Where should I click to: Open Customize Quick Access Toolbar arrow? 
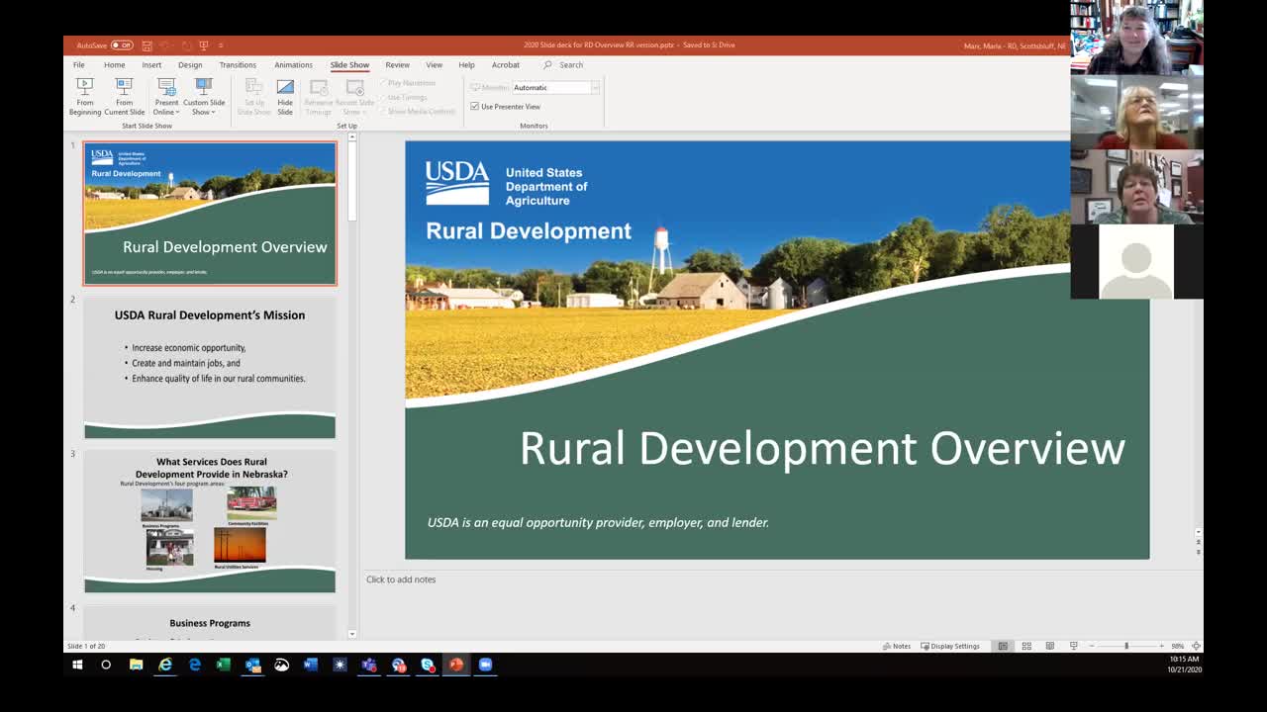[x=221, y=45]
